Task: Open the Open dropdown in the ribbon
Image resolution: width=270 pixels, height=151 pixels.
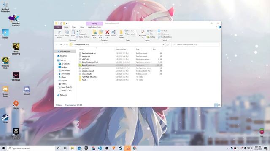Action: (x=151, y=31)
